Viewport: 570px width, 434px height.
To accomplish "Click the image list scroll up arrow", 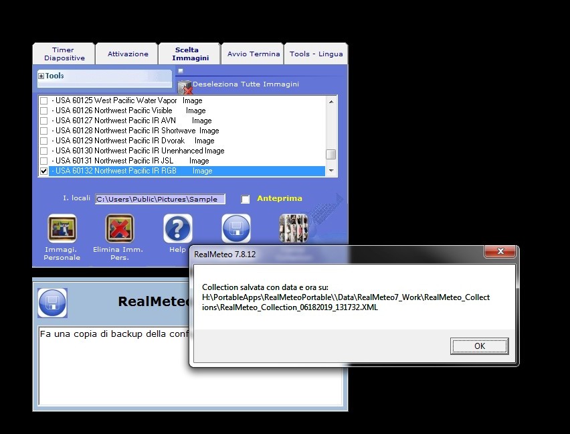I will coord(331,102).
